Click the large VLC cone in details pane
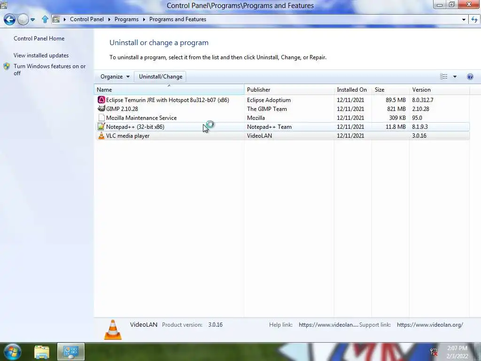The height and width of the screenshot is (361, 481). [113, 330]
